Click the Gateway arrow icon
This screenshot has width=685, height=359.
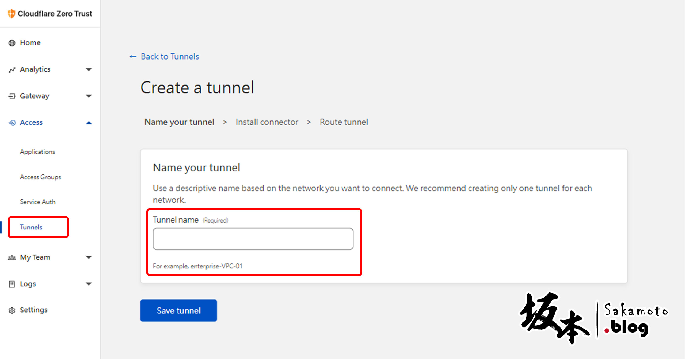(x=12, y=96)
